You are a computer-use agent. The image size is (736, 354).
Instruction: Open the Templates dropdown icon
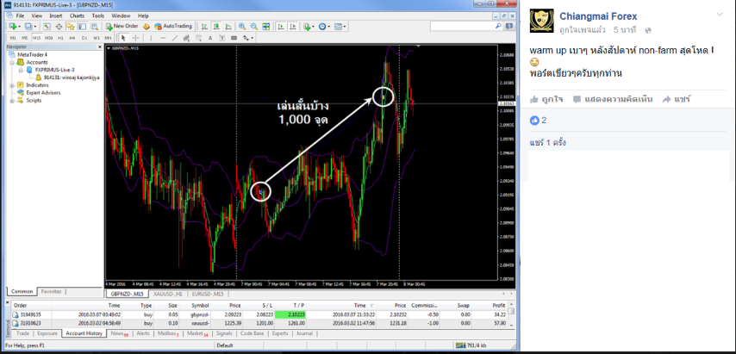tap(340, 26)
